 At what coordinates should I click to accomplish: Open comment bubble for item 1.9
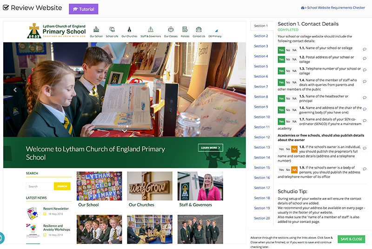365,169
